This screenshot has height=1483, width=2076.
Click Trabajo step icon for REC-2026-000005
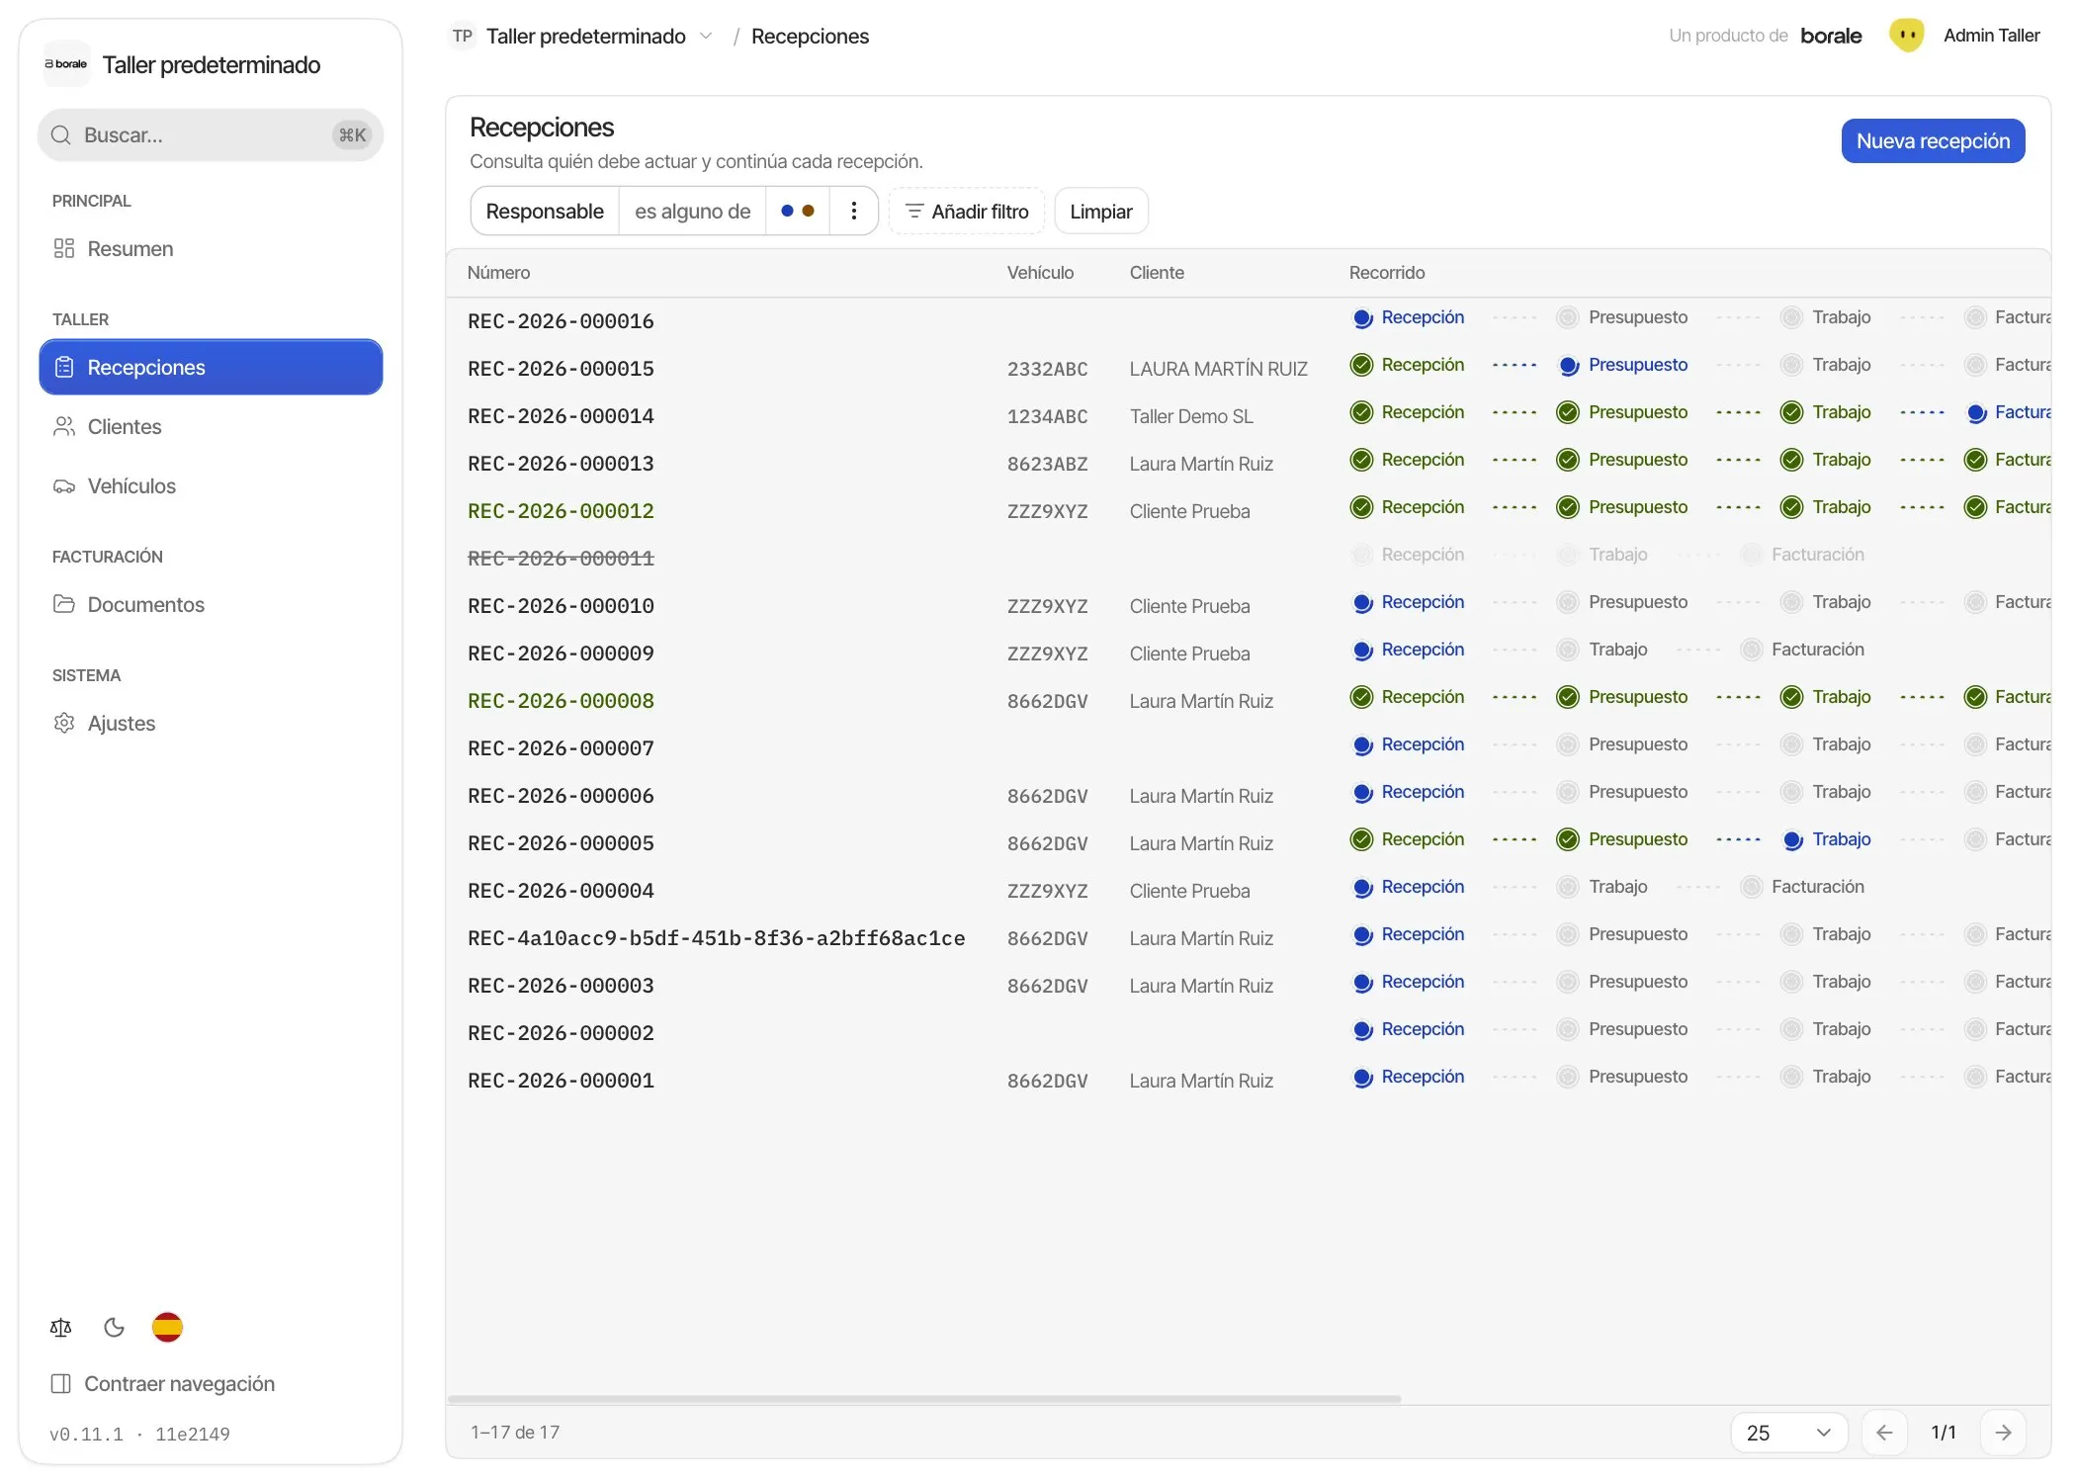tap(1792, 840)
